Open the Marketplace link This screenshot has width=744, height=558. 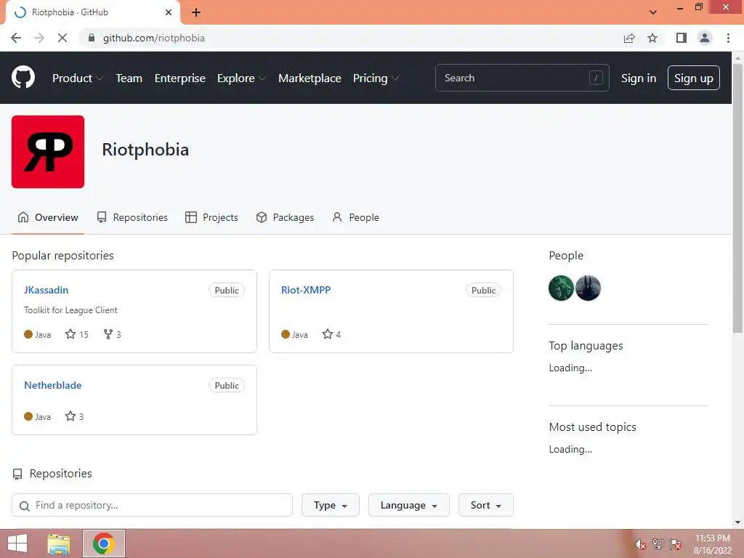click(x=310, y=78)
